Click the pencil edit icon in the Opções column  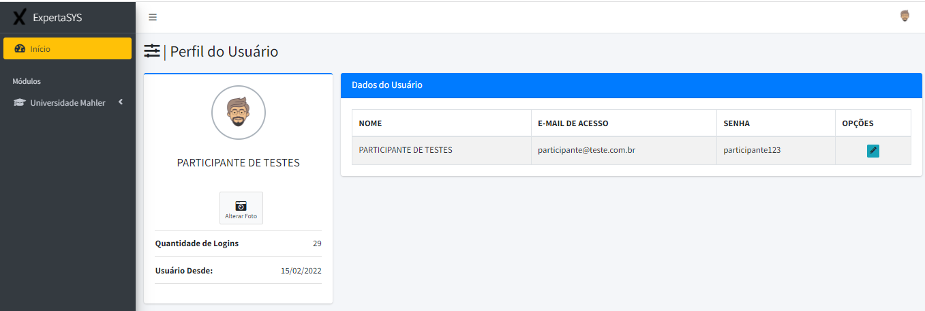[x=873, y=151]
